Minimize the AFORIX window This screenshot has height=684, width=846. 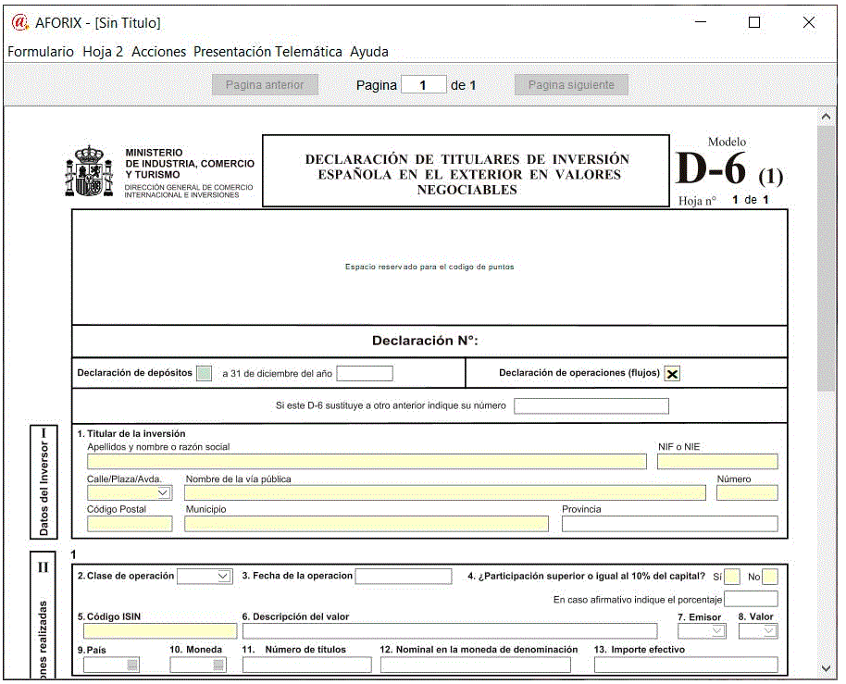point(701,22)
